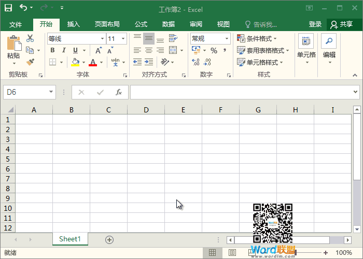Click the text orientation icon

[x=165, y=62]
